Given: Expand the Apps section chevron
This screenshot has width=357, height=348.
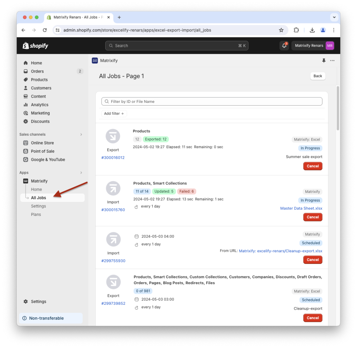Looking at the screenshot, I should (x=81, y=173).
